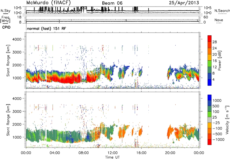Viewport: 230px width, 159px height.
Task: Click the '500' tick on Velocity colorbar
Action: coord(216,106)
